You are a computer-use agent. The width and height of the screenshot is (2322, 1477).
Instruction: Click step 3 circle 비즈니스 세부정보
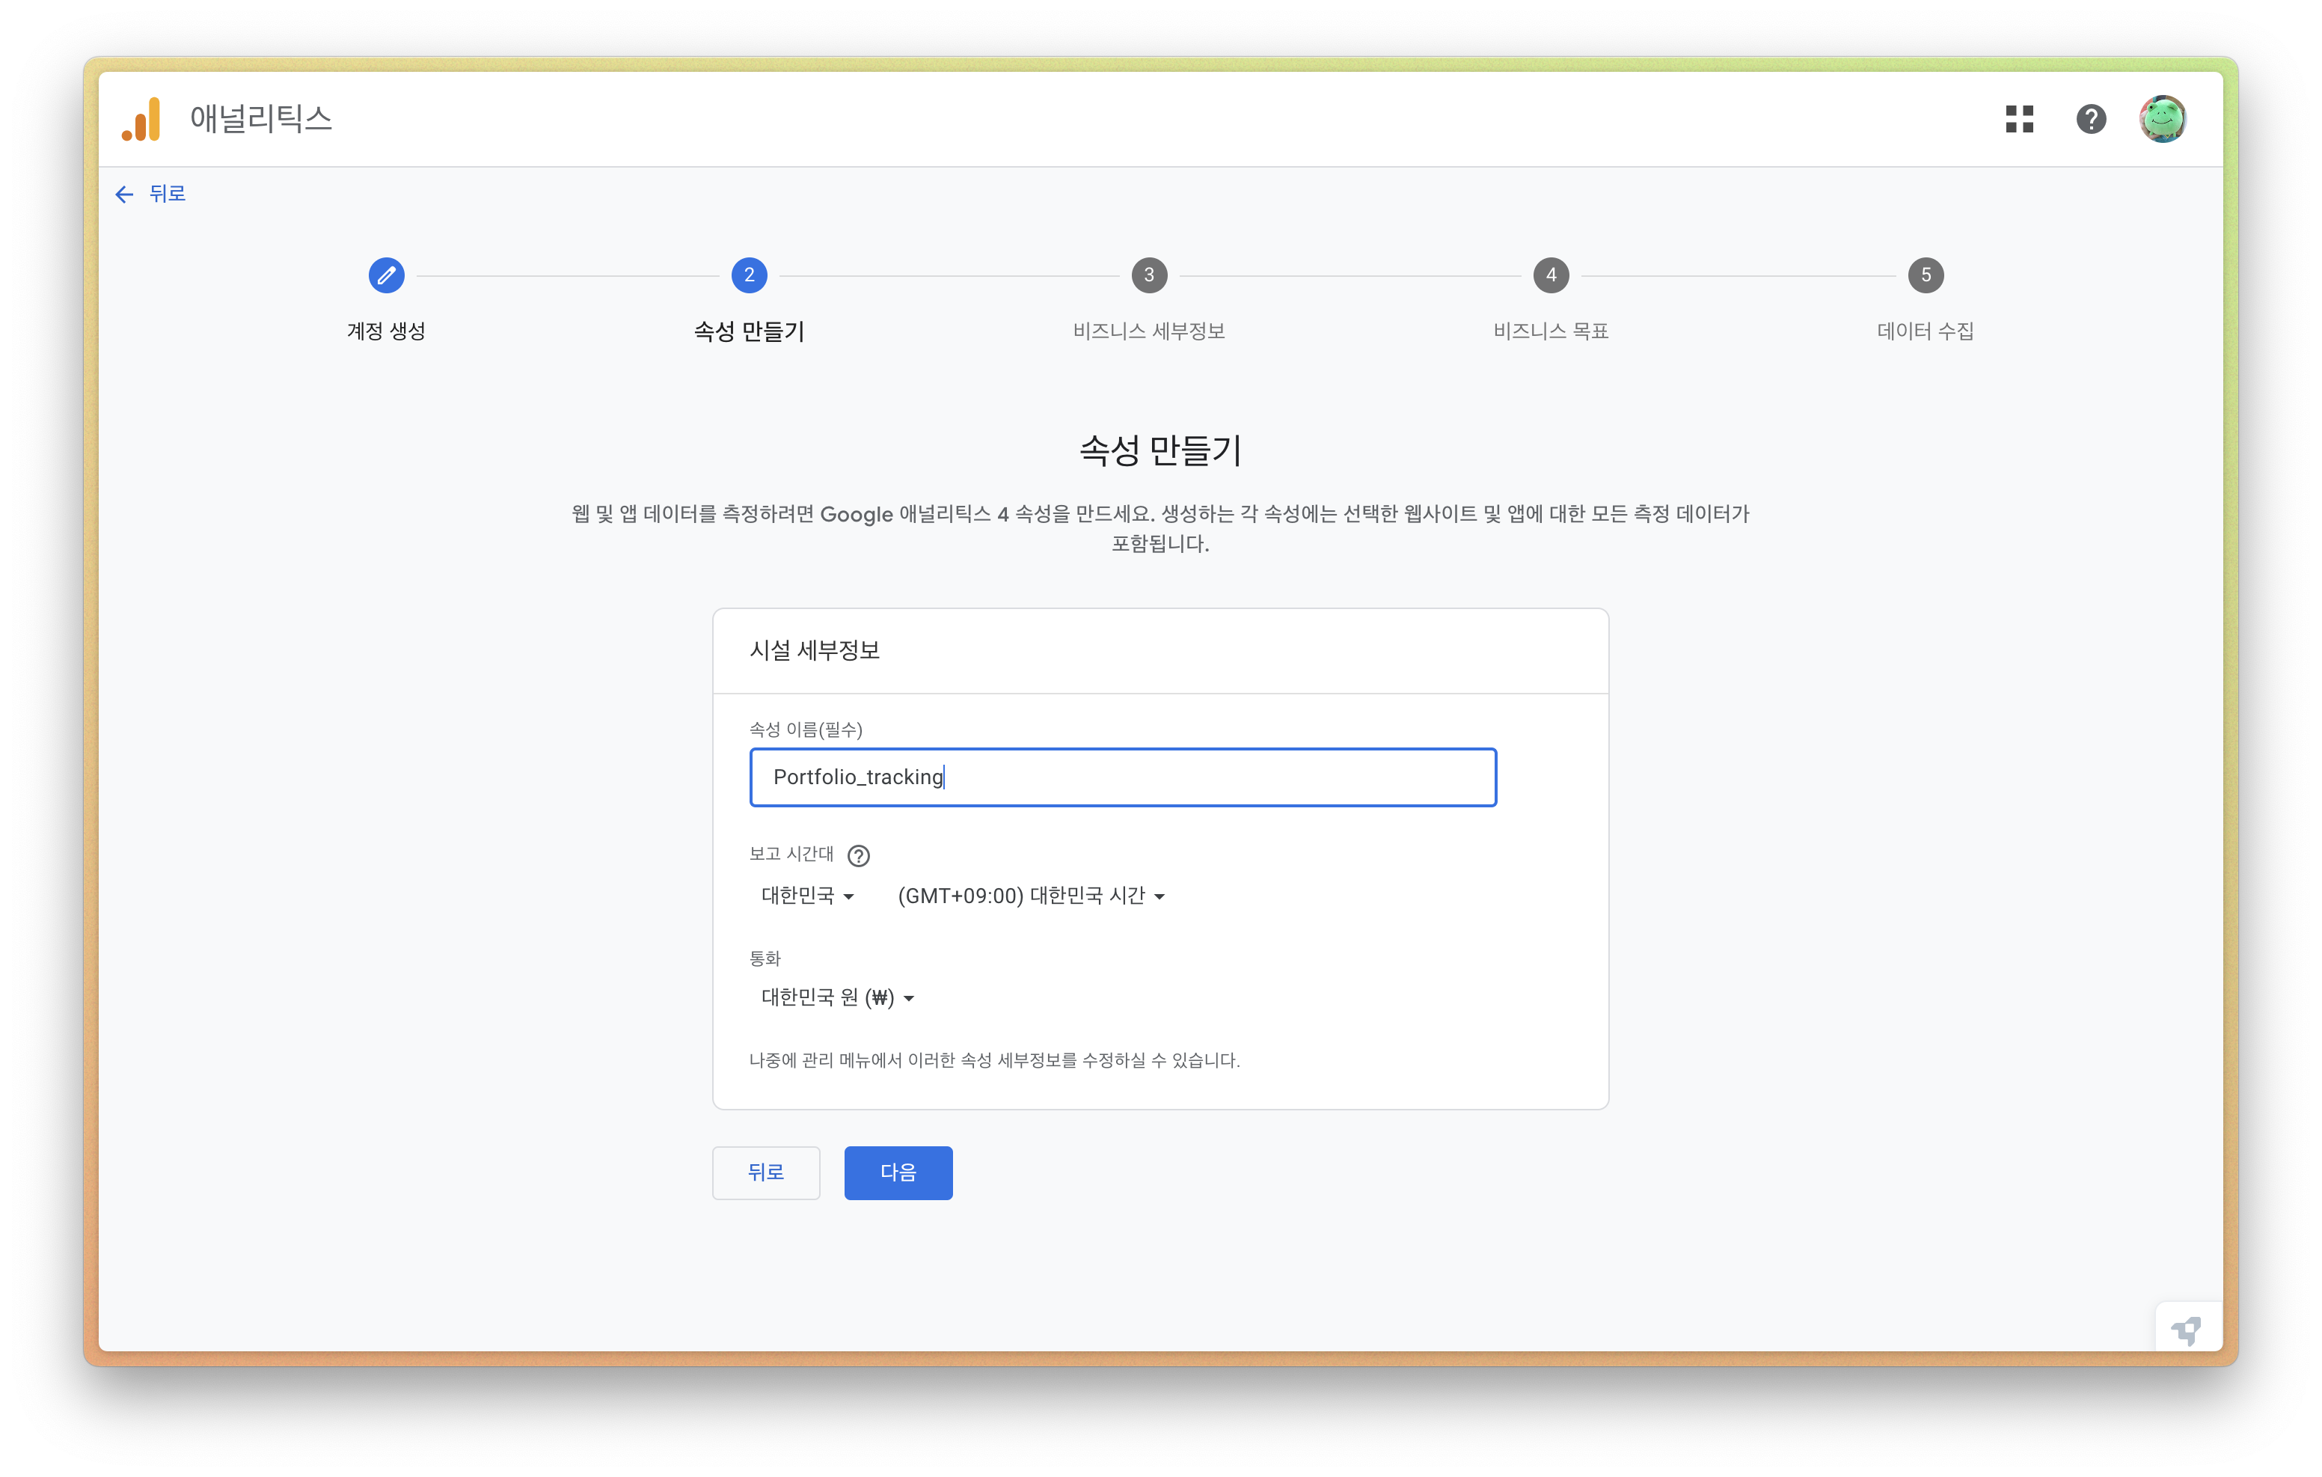1148,275
